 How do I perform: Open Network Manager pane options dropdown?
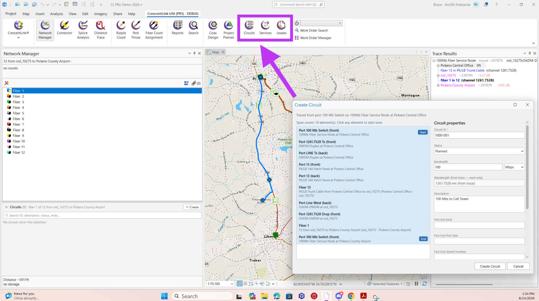pos(189,53)
